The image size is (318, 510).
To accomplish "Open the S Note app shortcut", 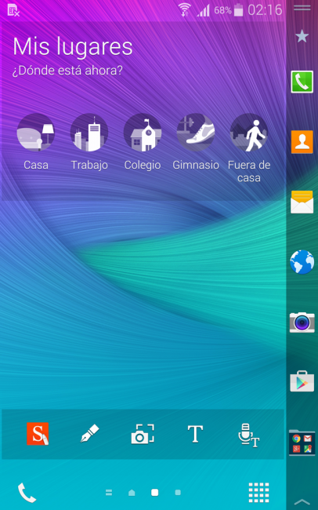I will coord(38,434).
